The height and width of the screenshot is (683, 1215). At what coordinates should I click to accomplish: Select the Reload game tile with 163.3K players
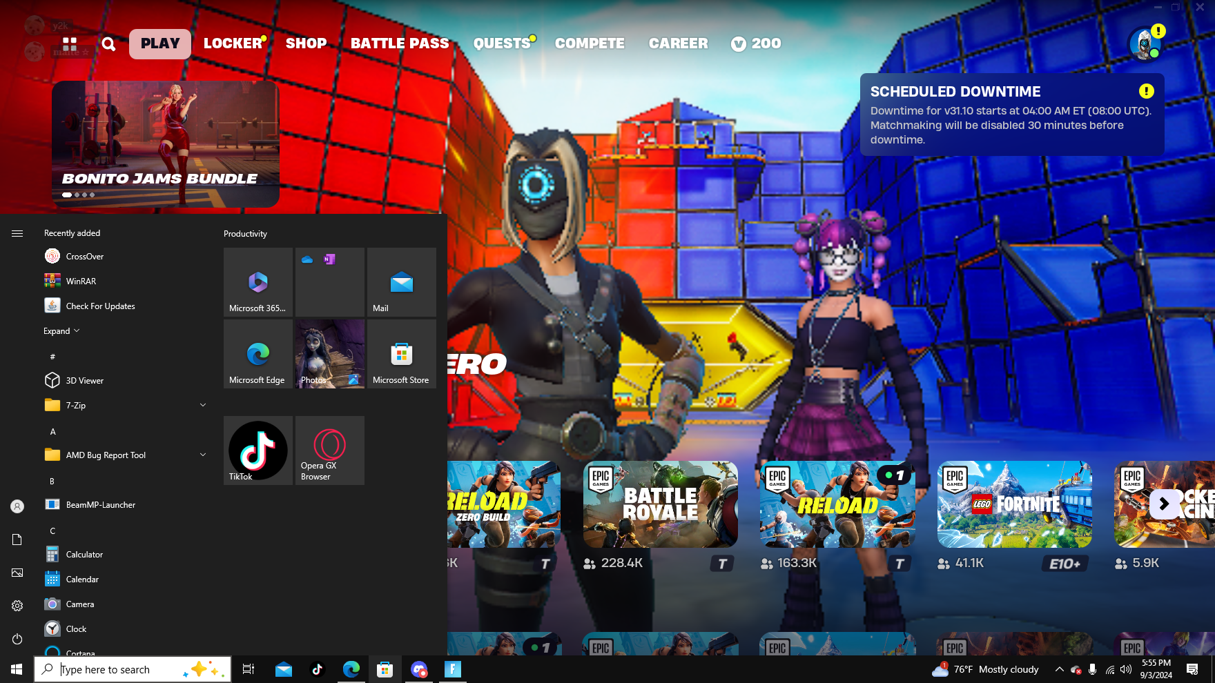(837, 504)
